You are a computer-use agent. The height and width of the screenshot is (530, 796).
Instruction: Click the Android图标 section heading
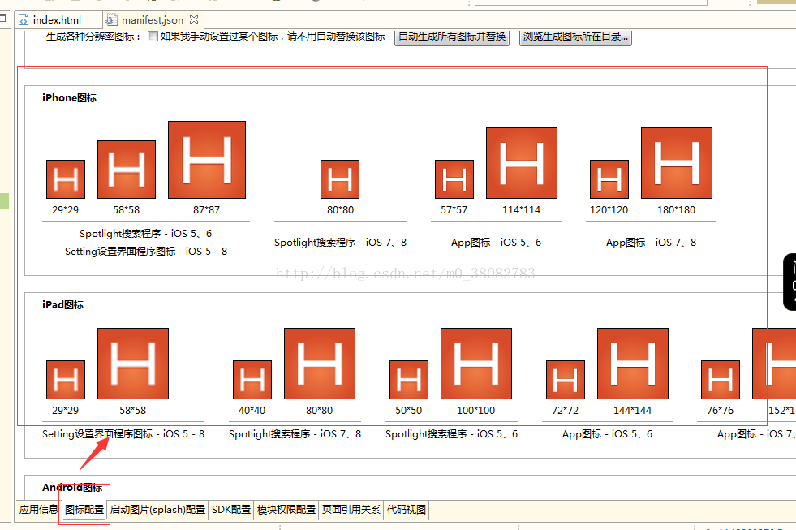pos(72,487)
